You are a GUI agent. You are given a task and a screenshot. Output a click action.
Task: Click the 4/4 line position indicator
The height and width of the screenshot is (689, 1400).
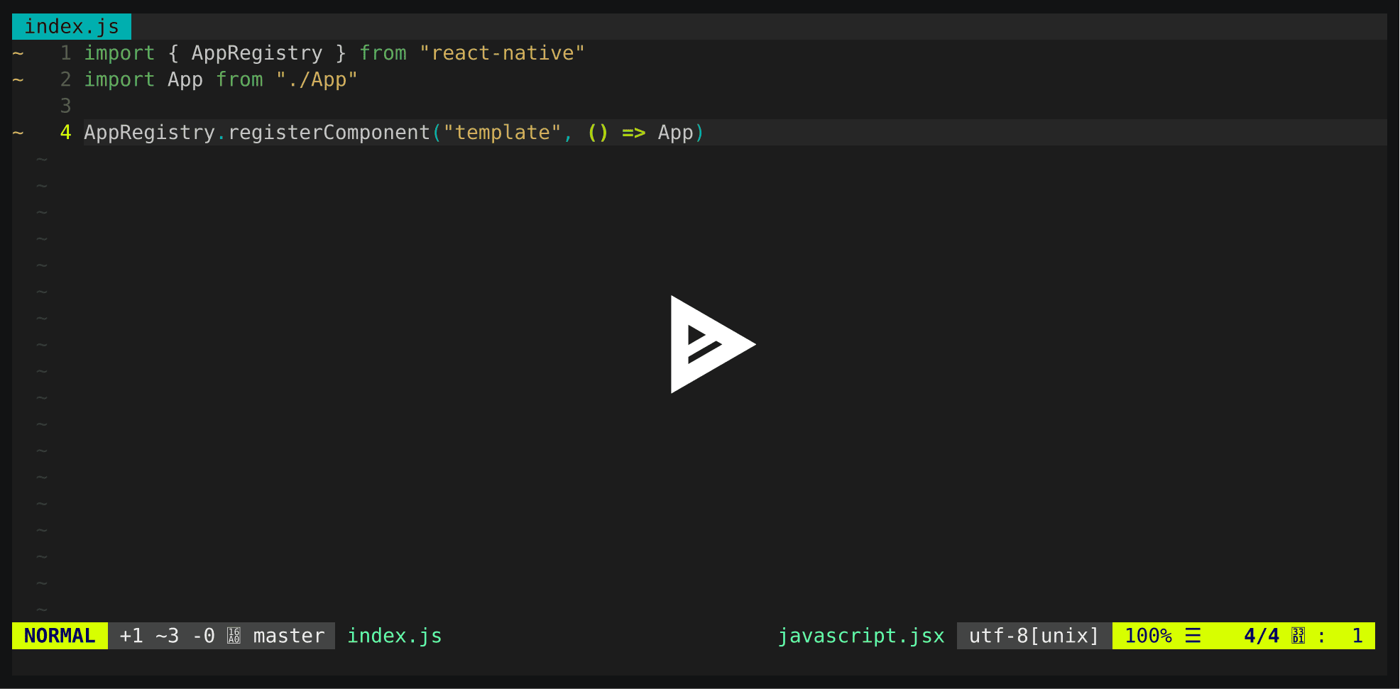[x=1262, y=636]
